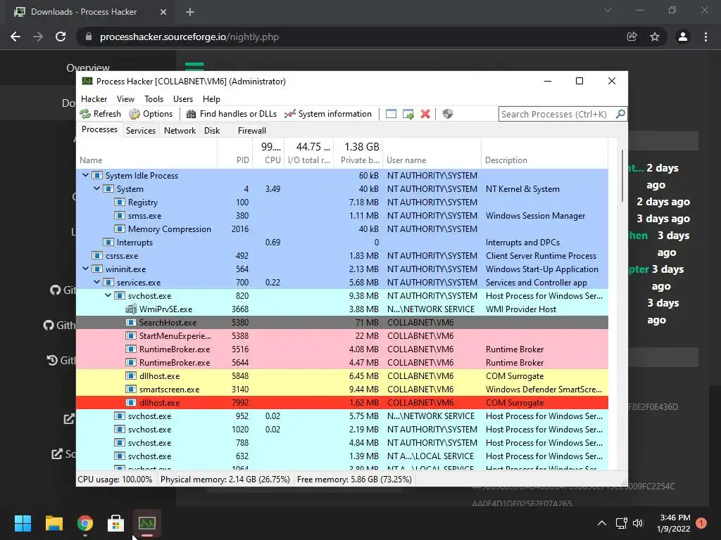Collapse the System process node
The image size is (721, 540).
pos(96,188)
